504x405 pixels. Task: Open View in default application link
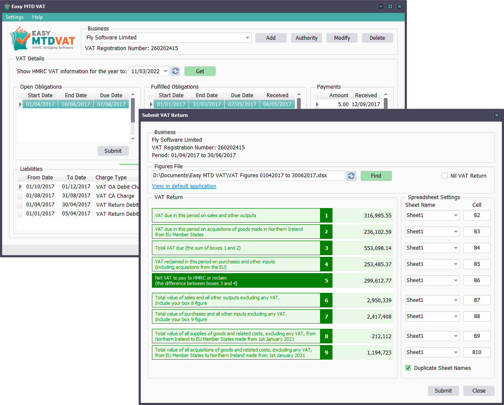pos(184,186)
